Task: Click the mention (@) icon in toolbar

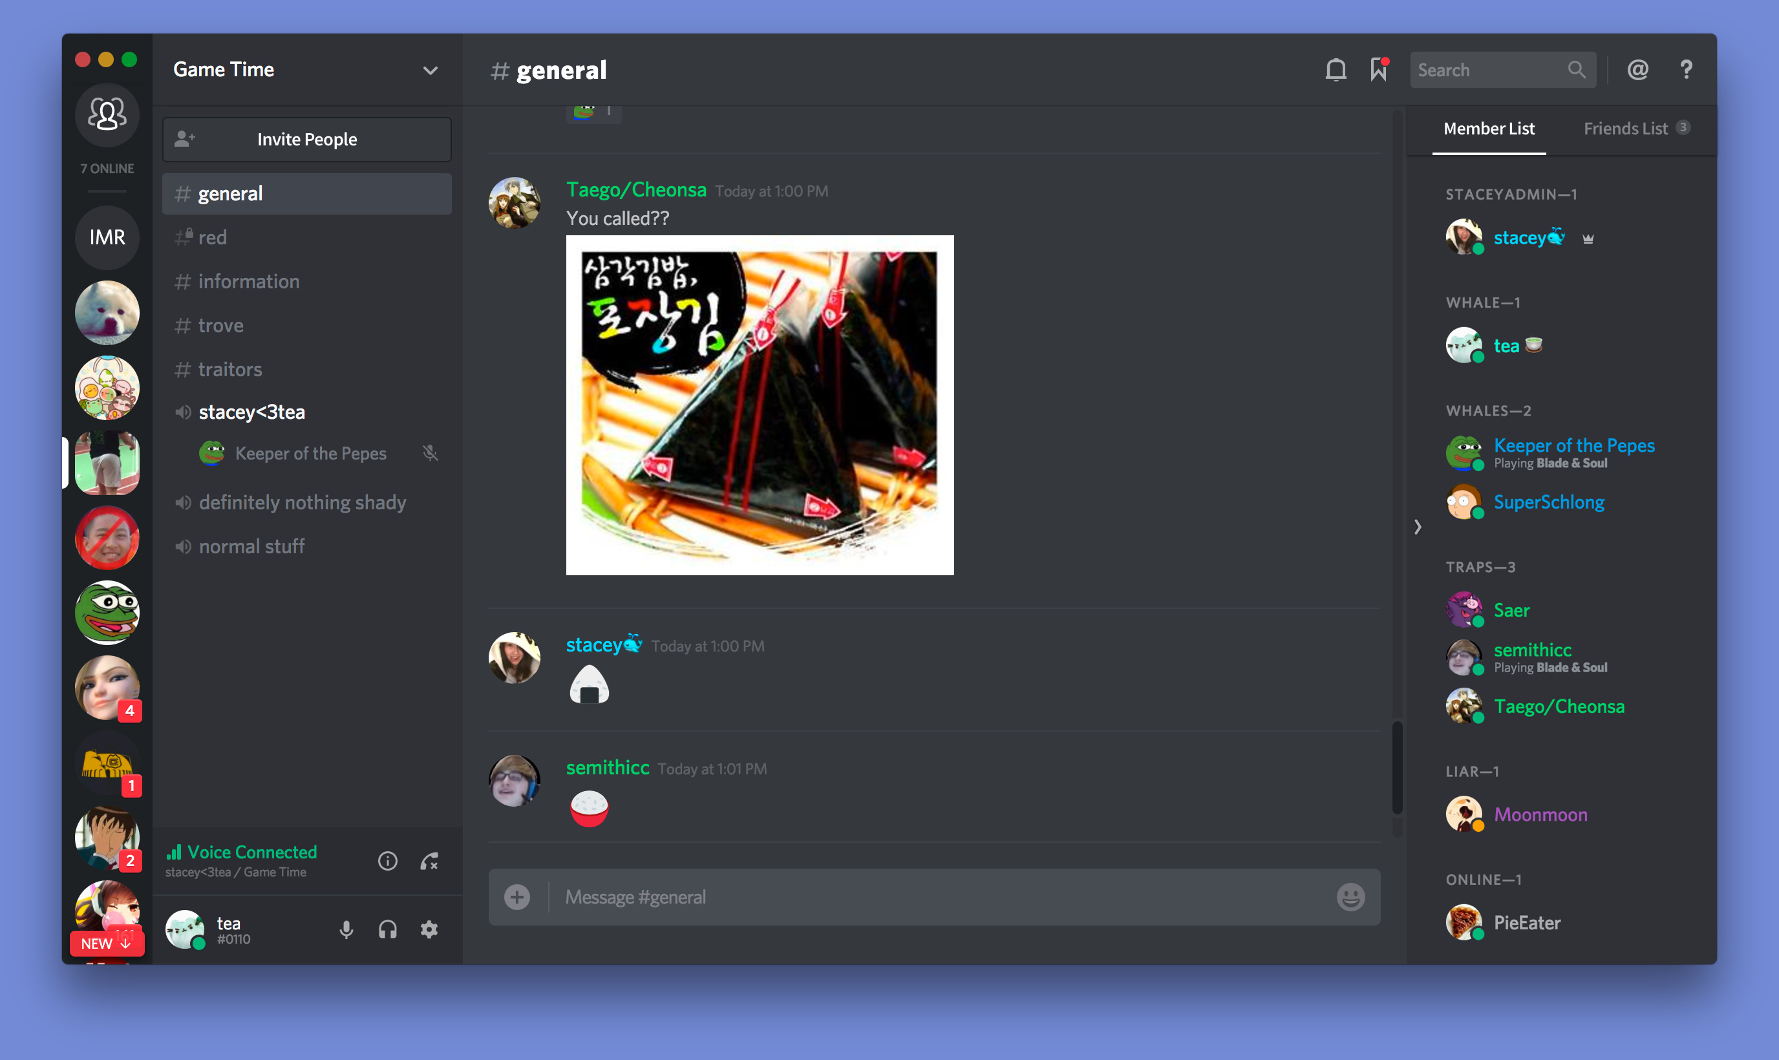Action: click(1637, 69)
